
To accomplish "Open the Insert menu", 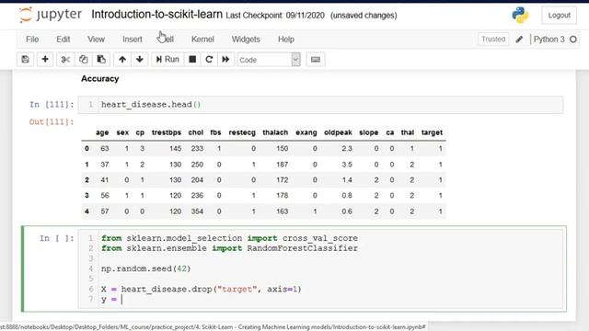I will [x=133, y=40].
